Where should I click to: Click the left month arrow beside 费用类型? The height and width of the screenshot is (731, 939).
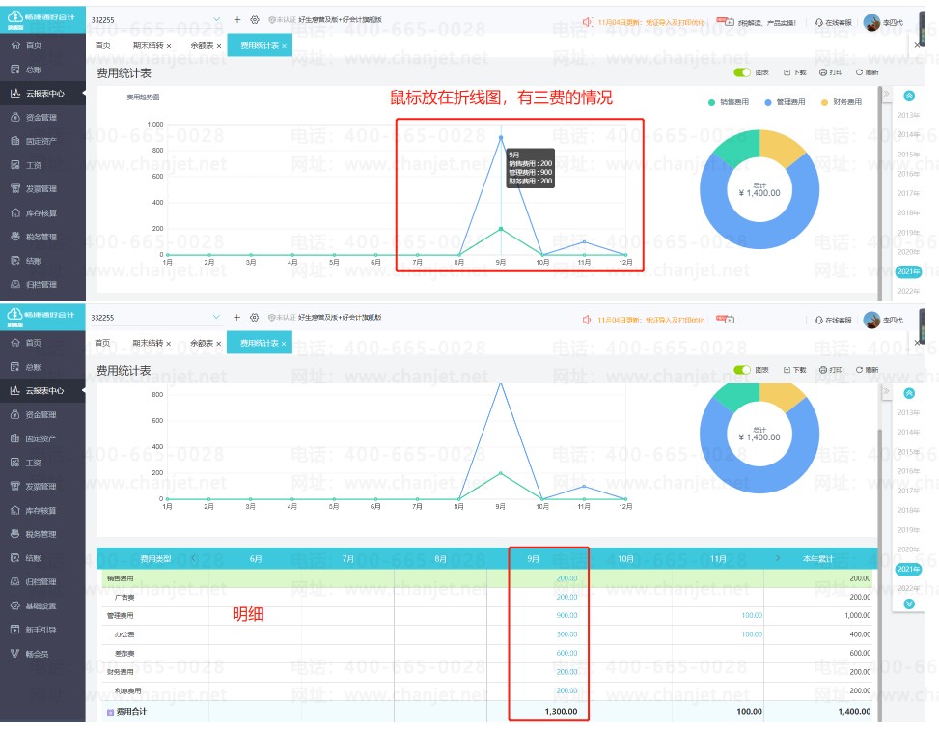click(x=193, y=558)
